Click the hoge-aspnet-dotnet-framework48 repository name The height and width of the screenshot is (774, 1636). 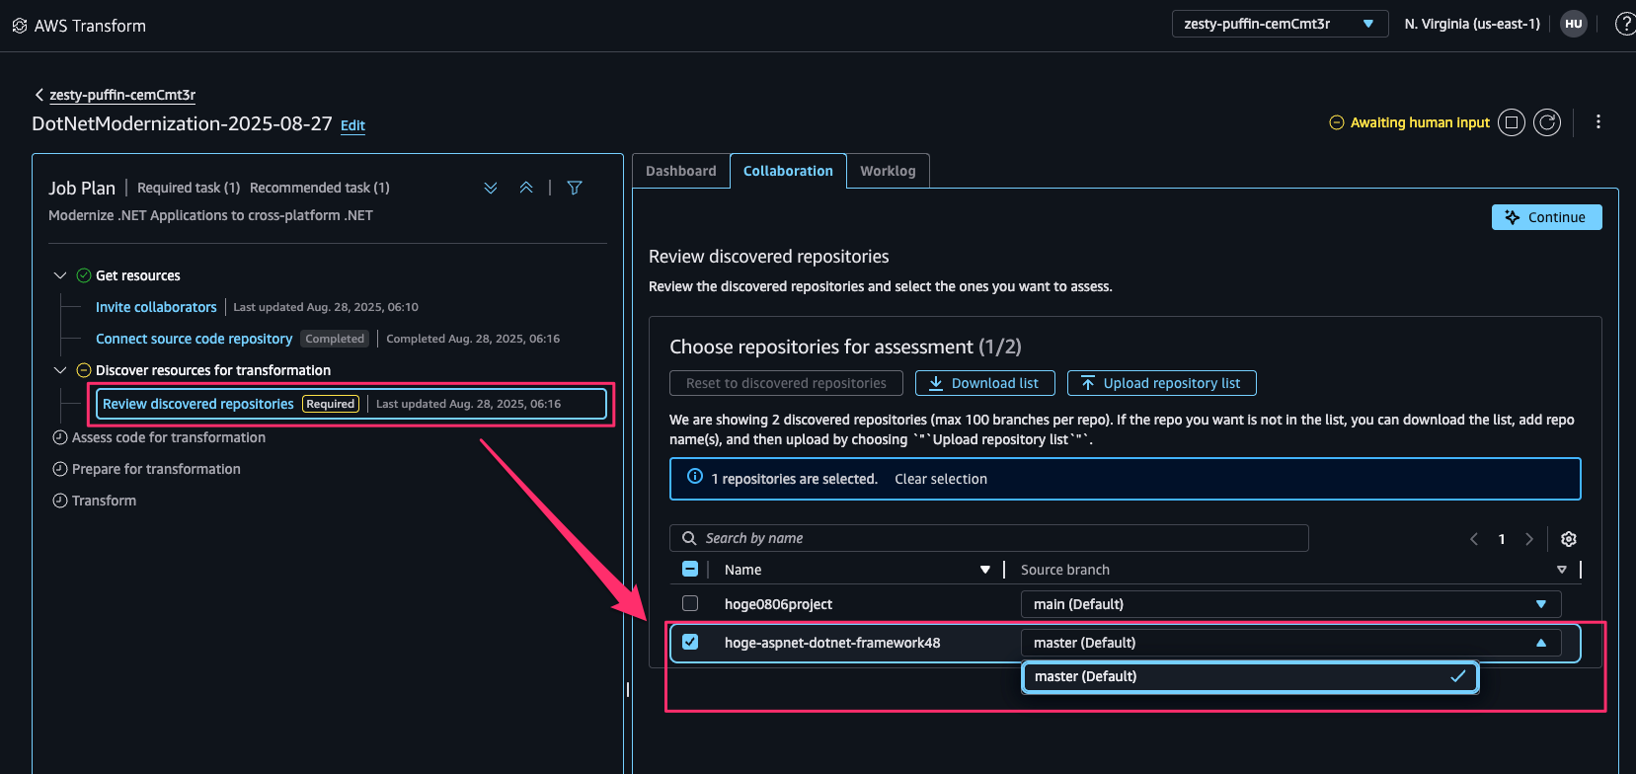[x=832, y=643]
